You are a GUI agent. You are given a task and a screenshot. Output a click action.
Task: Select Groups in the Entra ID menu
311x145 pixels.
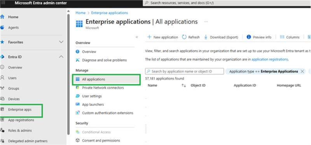click(14, 89)
